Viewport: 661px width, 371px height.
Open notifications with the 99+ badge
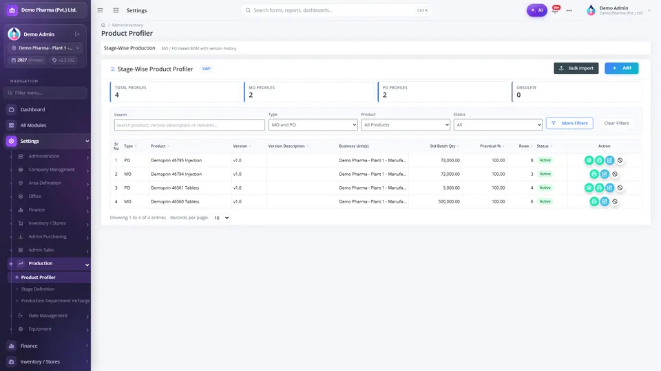[x=555, y=10]
